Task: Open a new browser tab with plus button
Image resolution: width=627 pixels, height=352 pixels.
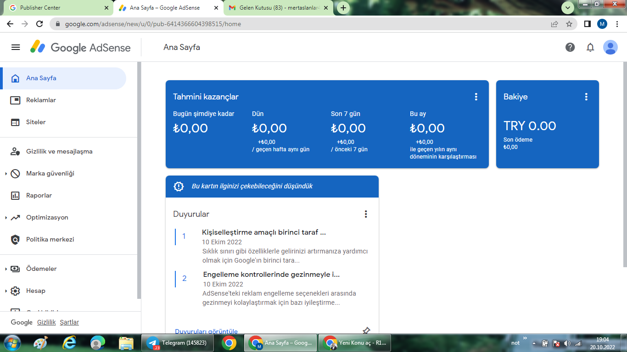Action: (343, 8)
